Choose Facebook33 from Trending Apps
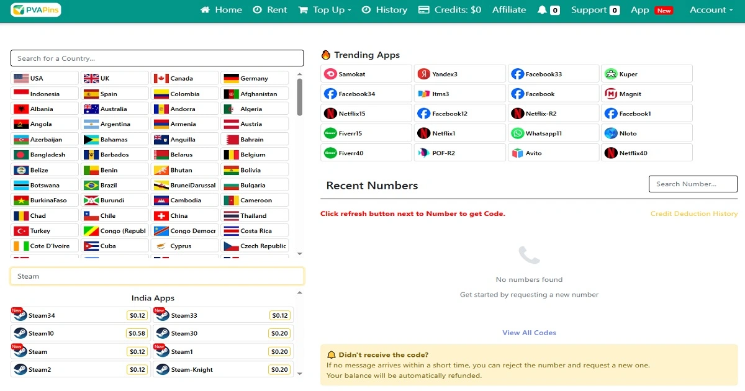Image resolution: width=745 pixels, height=391 pixels. point(553,74)
